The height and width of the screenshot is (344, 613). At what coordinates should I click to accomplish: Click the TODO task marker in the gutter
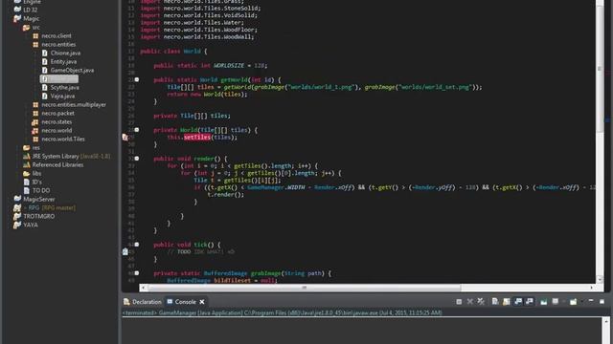tap(125, 252)
